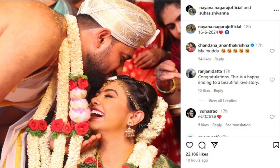Like ranjanidatta's congratulations comment

pos(272,80)
